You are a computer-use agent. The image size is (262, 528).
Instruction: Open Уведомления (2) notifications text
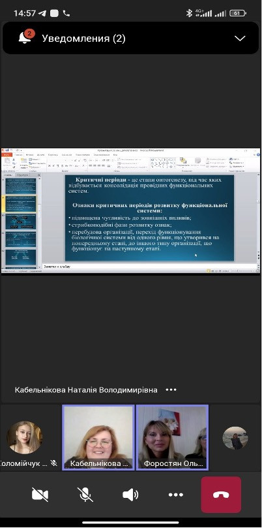coord(83,39)
